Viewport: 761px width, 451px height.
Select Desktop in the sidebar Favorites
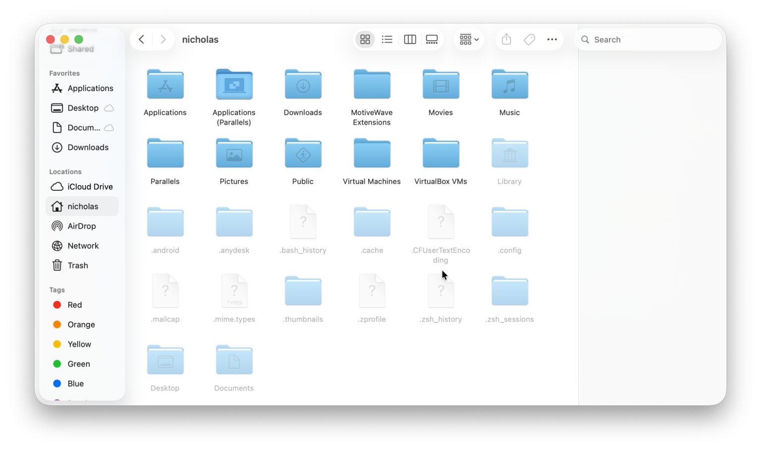pyautogui.click(x=82, y=108)
